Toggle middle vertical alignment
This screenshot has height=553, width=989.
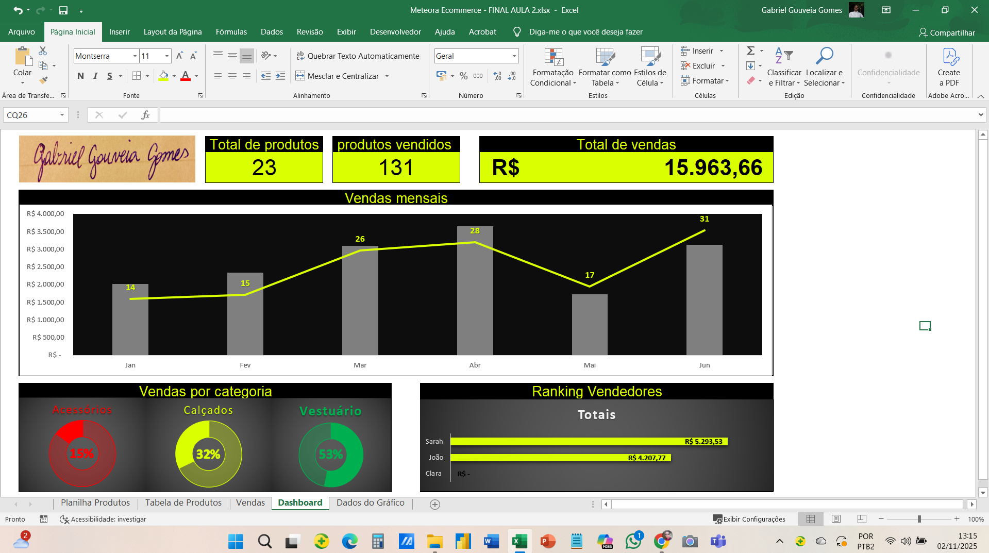pos(232,56)
